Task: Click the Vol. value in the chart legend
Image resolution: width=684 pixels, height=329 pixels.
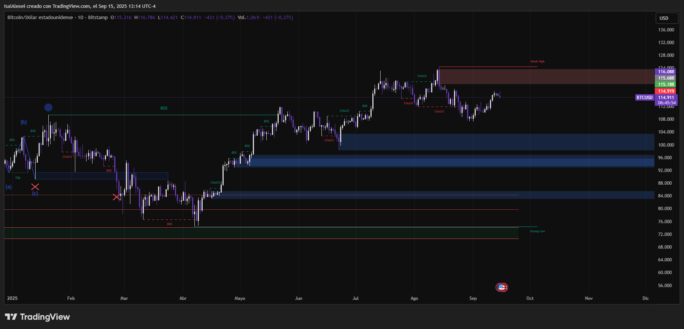Action: coord(253,17)
